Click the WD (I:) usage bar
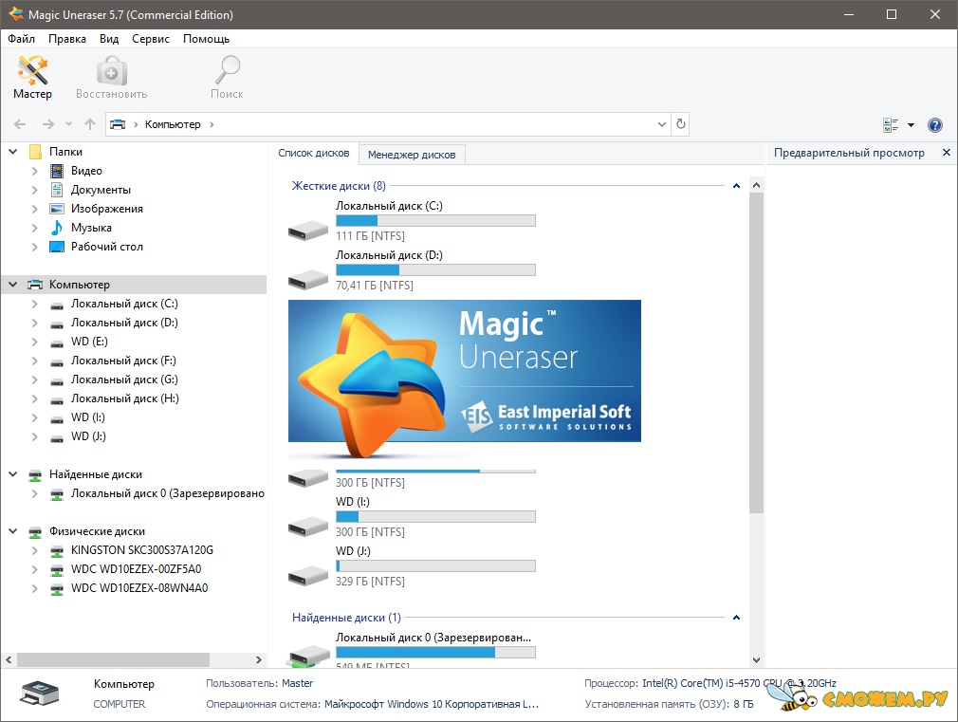This screenshot has height=722, width=958. pos(435,516)
